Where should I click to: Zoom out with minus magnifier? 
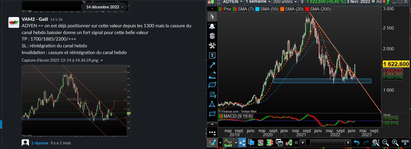tap(385, 143)
